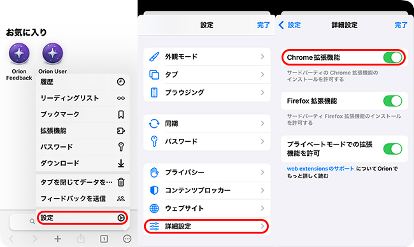Open the tab overview icon showing 1
Image resolution: width=414 pixels, height=247 pixels.
(104, 239)
